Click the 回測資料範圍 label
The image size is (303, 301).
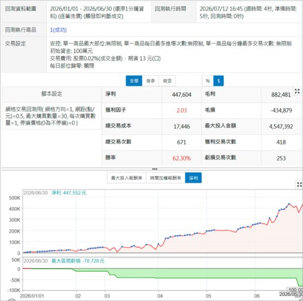click(20, 9)
